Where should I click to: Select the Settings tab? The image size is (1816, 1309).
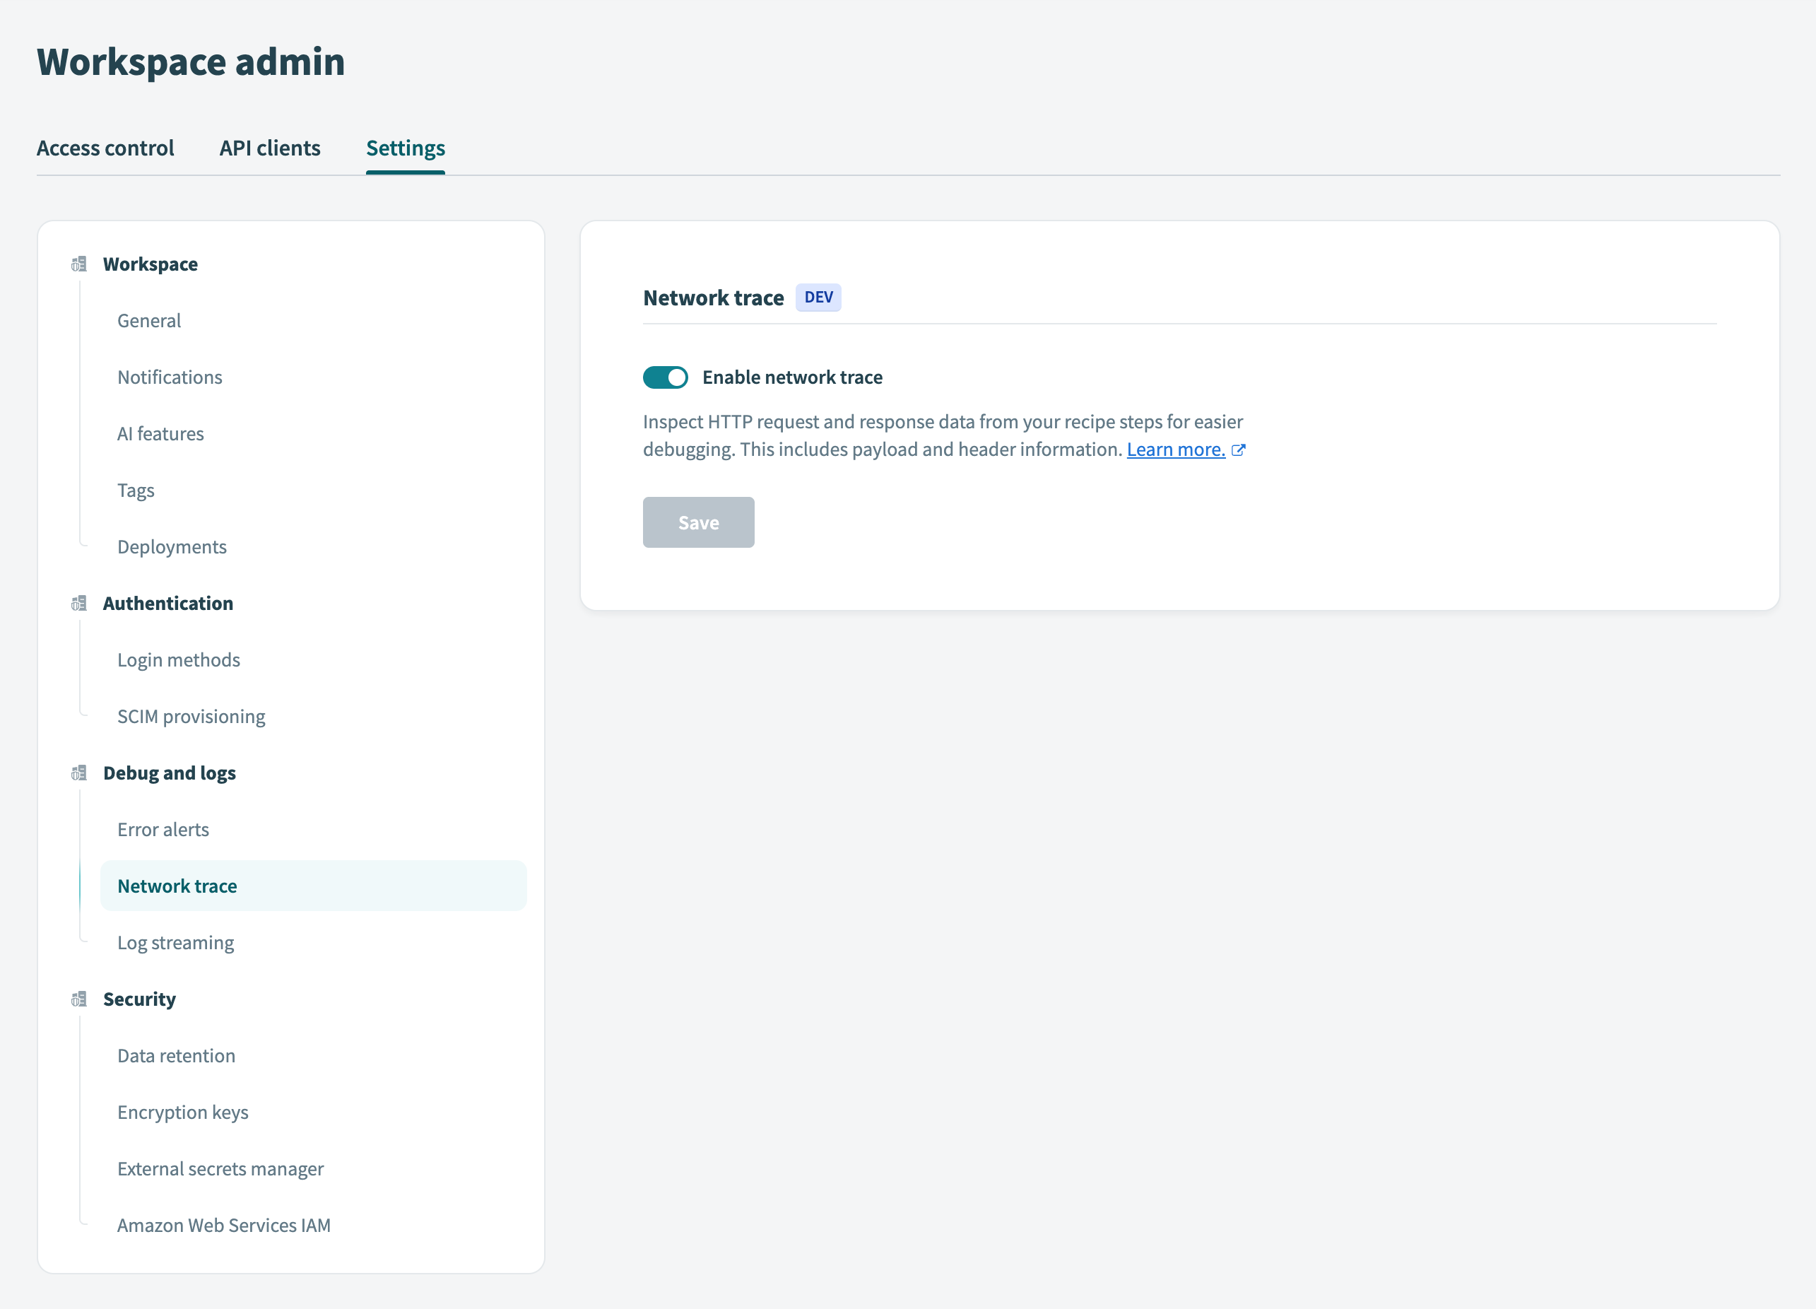tap(405, 148)
